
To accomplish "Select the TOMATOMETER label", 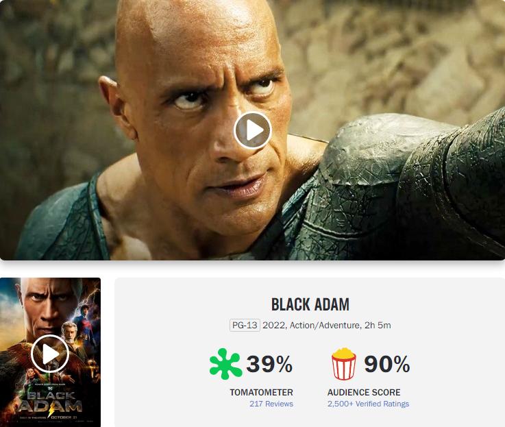I will pos(261,392).
